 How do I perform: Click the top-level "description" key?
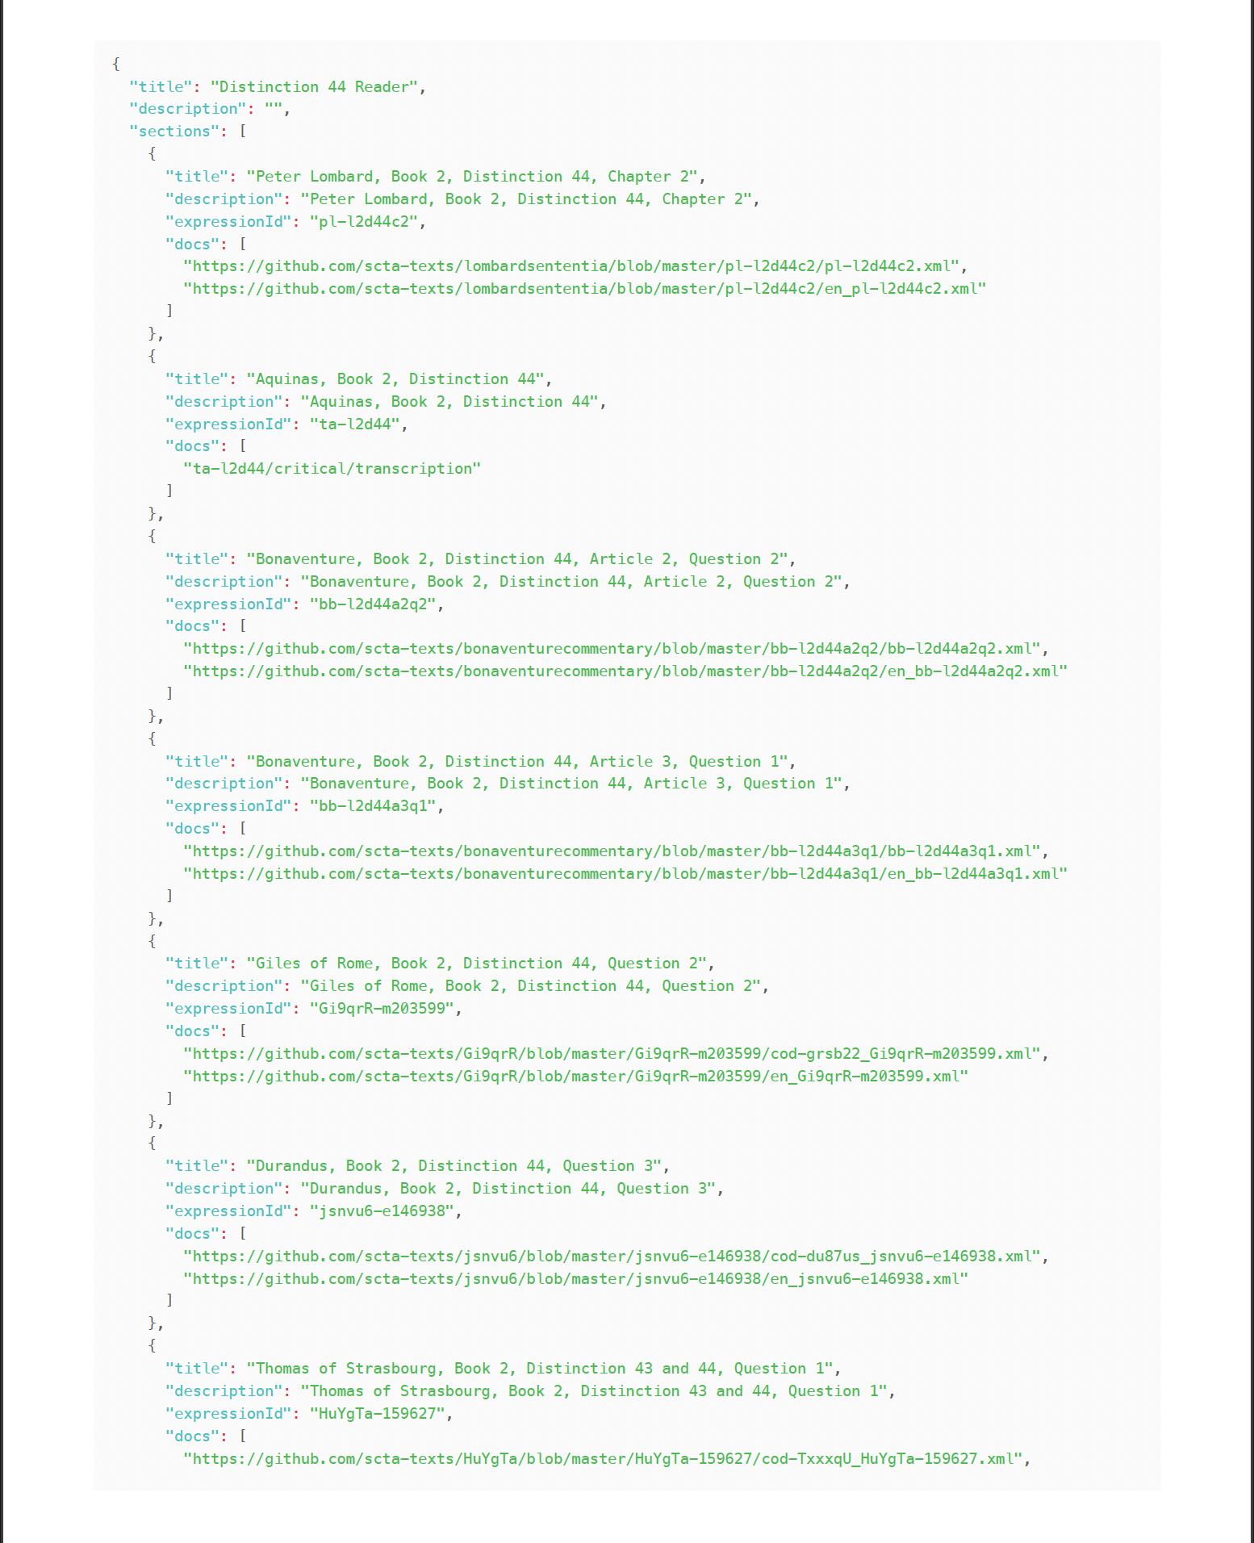coord(187,109)
